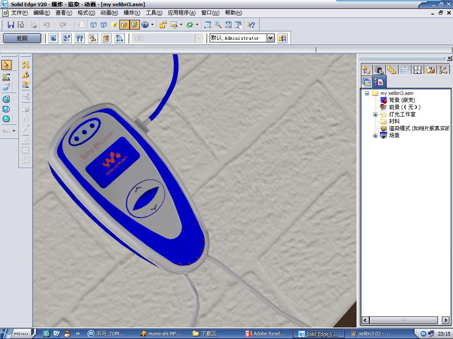Open the small flyout arrow under render icons
The image size is (453, 339).
click(14, 131)
